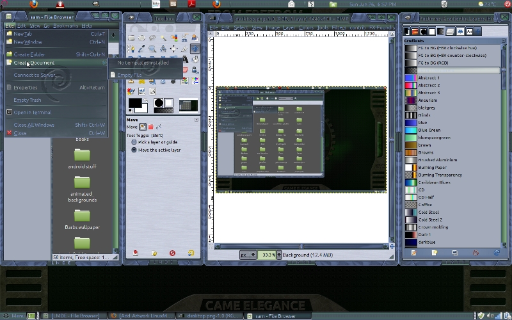
Task: Click the Reset Tool Options icon
Action: point(191,253)
